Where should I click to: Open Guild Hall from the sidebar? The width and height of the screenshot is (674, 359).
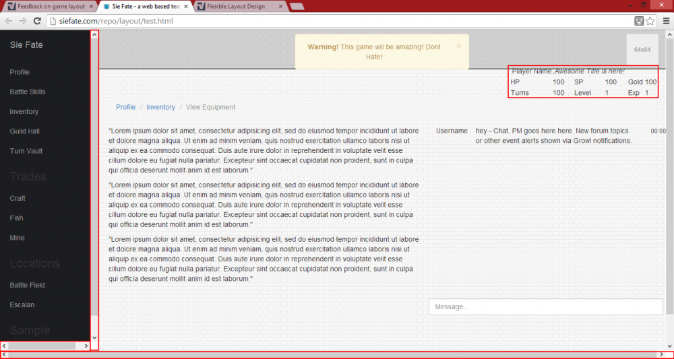tap(25, 131)
